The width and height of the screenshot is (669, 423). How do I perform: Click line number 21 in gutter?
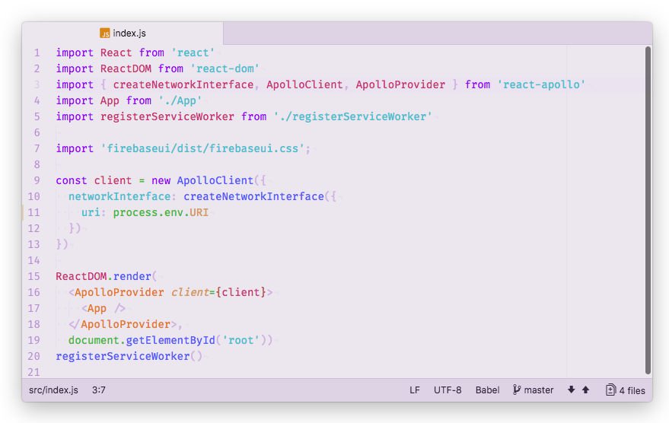(33, 372)
